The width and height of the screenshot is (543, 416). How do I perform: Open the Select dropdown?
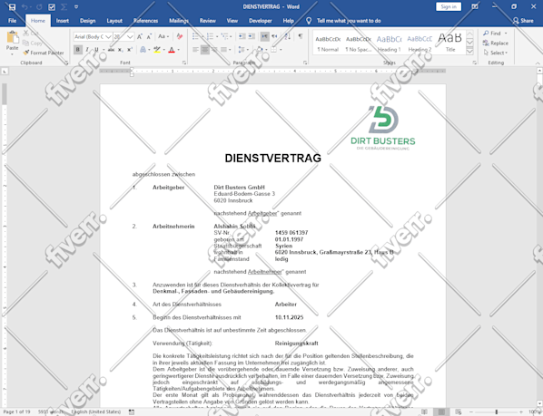496,53
